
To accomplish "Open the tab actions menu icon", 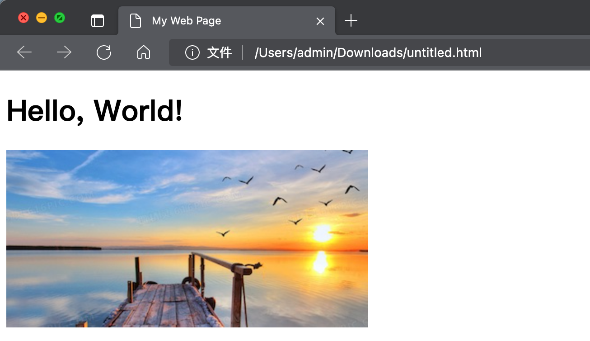I will pyautogui.click(x=98, y=21).
